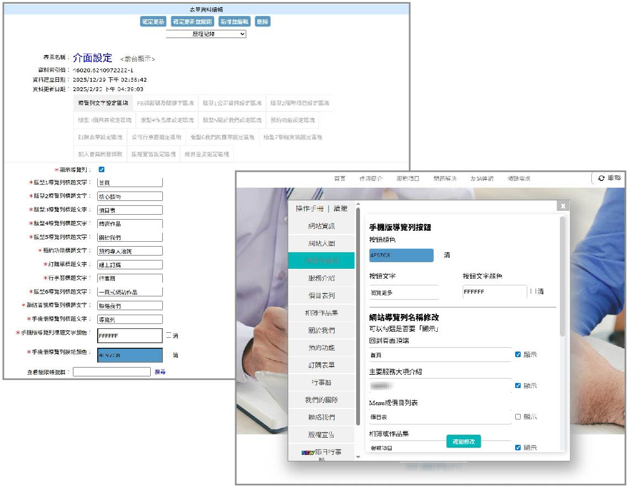Uncheck the 顯示導覽列 checkbox in the form
Viewport: 630px width, 489px height.
tap(102, 169)
